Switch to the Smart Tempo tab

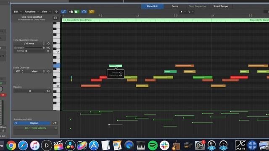click(x=221, y=6)
